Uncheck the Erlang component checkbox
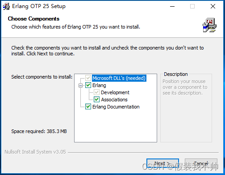 [88, 85]
